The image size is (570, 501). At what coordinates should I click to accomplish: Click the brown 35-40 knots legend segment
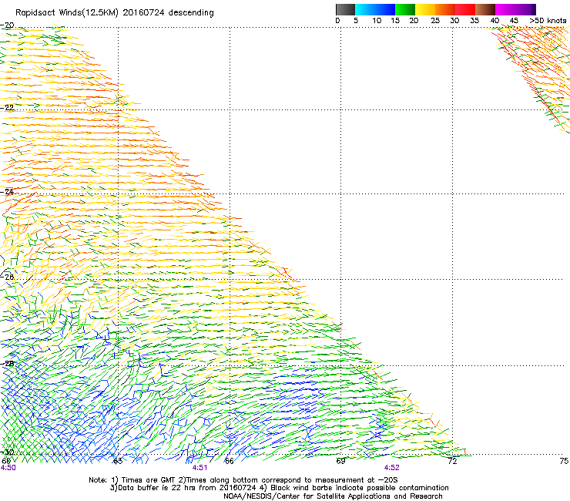[x=485, y=9]
